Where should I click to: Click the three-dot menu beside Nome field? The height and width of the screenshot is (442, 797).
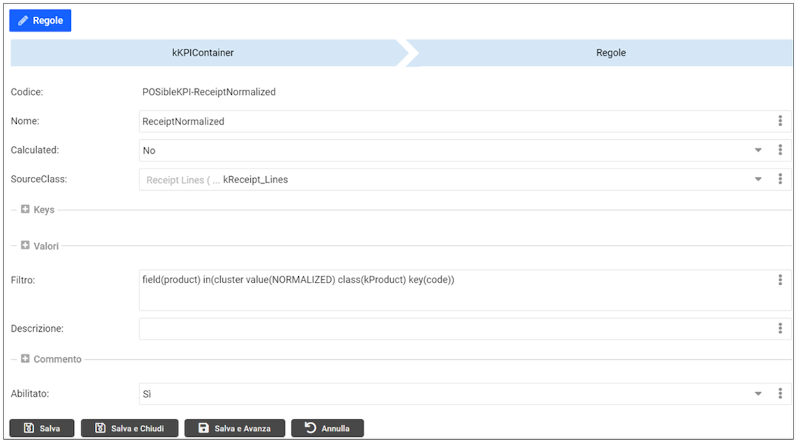780,121
